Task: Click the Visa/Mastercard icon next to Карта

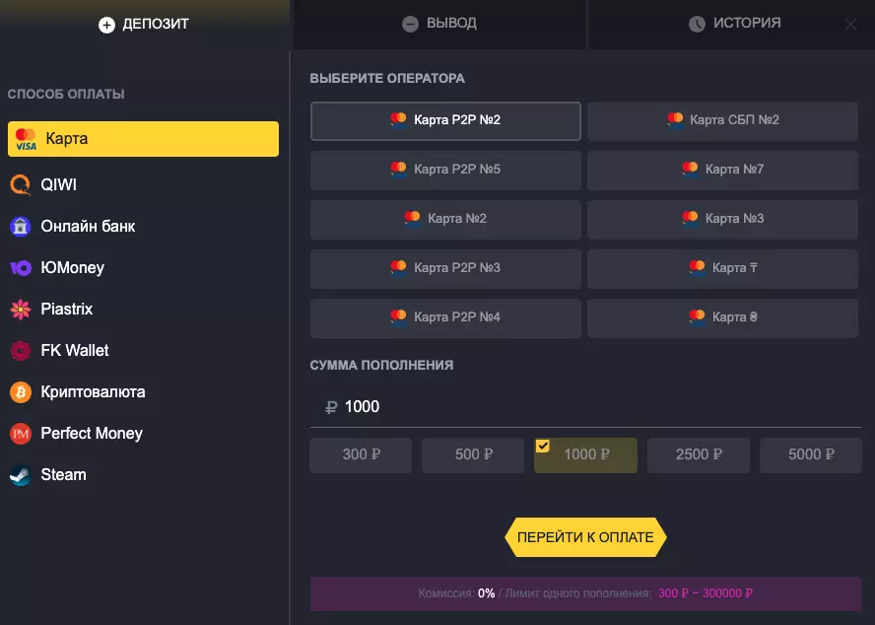Action: click(21, 138)
